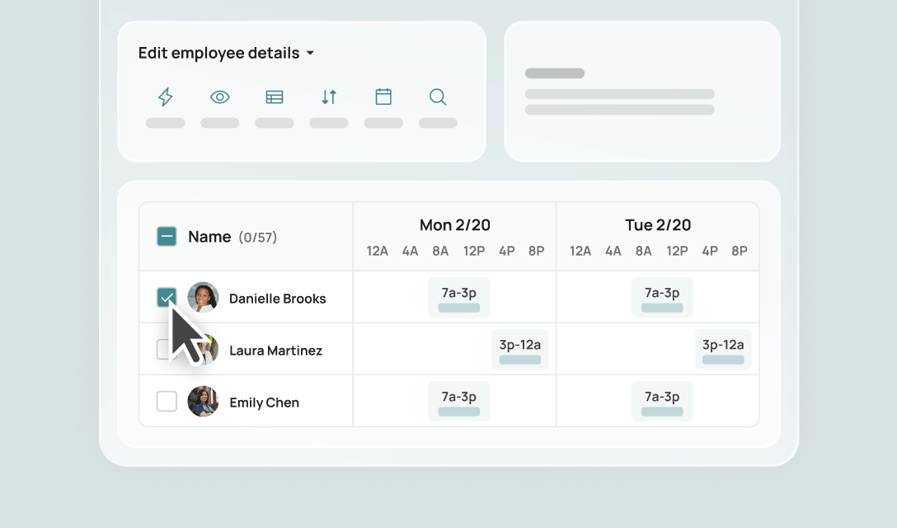Select the sort arrows icon

click(329, 97)
